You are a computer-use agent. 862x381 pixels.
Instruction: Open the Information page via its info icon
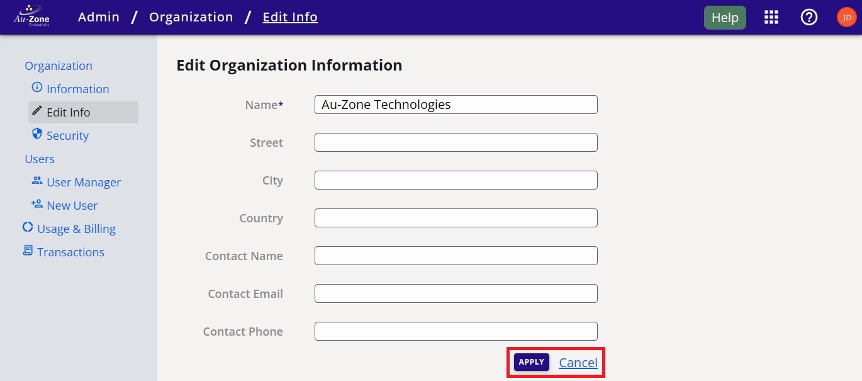point(37,89)
